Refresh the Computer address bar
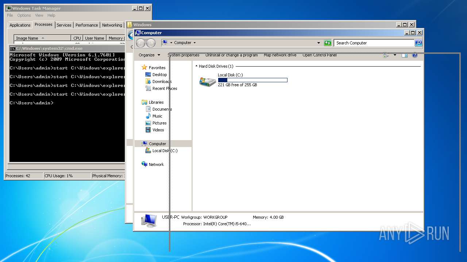467x262 pixels. pos(328,43)
